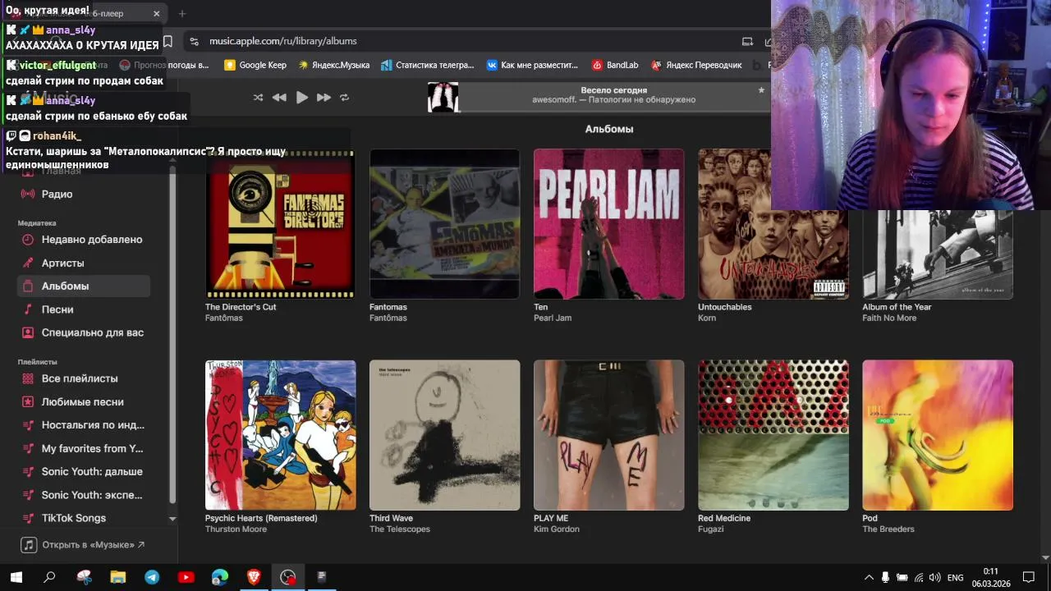Select Альбомы in the library sidebar
The width and height of the screenshot is (1051, 591).
84,286
